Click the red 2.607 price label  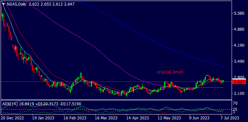click(239, 82)
